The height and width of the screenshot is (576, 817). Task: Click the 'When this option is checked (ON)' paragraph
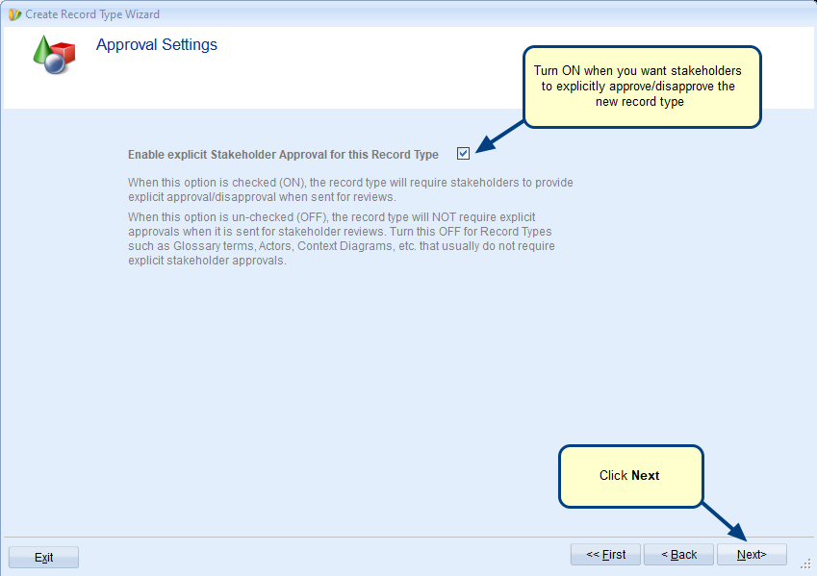pos(350,189)
